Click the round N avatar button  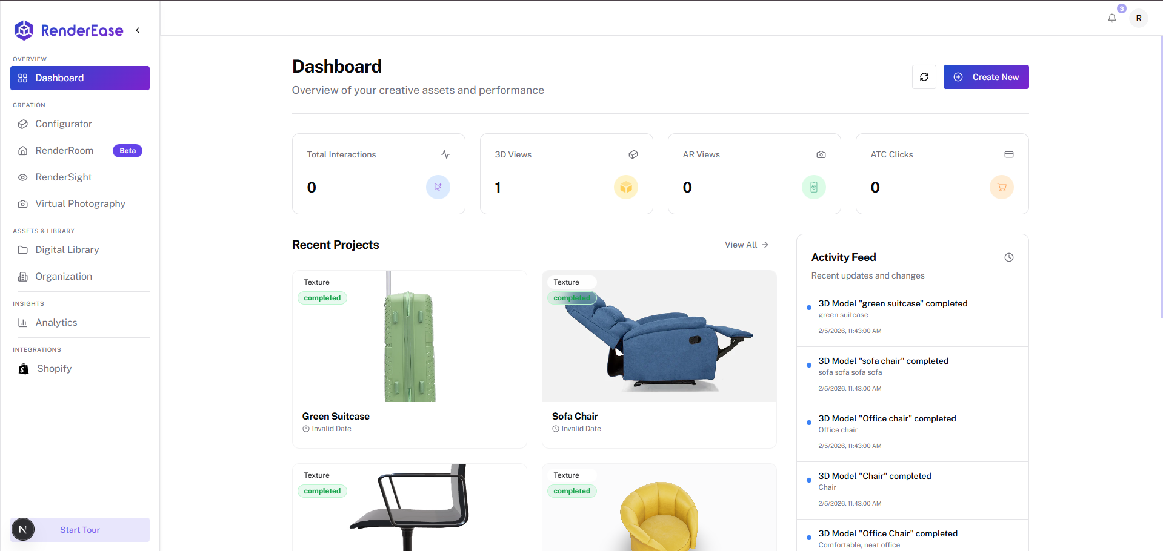coord(23,530)
